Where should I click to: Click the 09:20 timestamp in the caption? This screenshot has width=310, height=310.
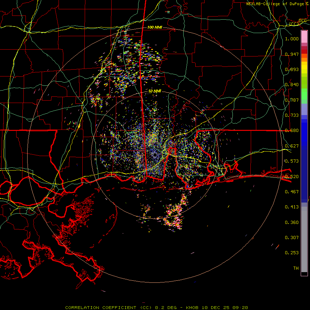pos(240,308)
